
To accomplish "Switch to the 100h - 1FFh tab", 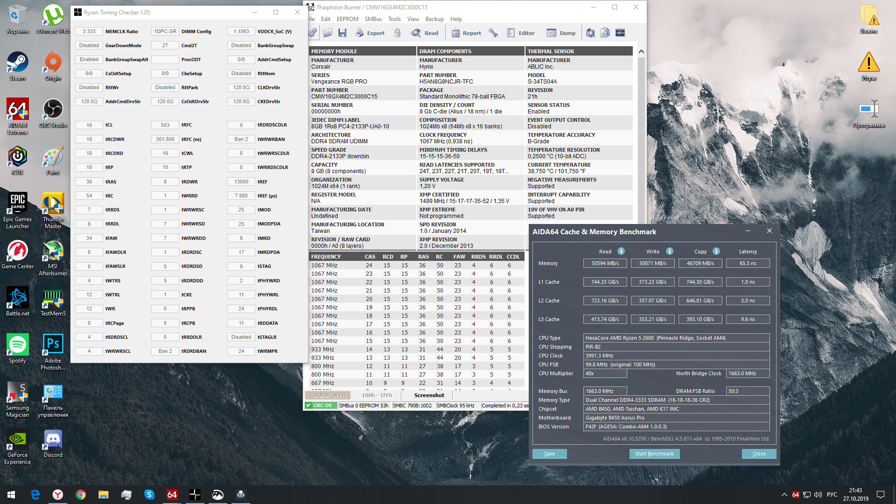I will tap(377, 395).
